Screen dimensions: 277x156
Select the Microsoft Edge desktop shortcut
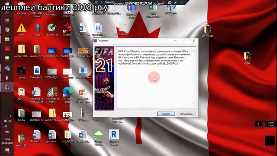(x=68, y=95)
